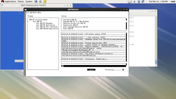176x99 pixels.
Task: Click the round update notifier tray icon
Action: 130,1
